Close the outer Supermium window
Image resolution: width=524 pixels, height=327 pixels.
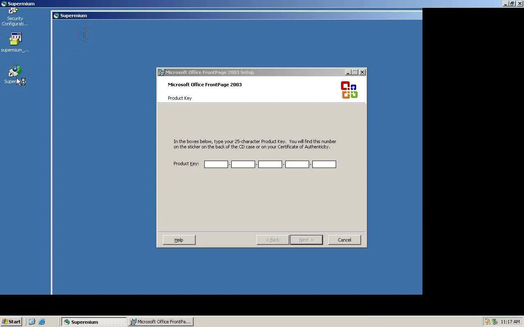click(520, 4)
